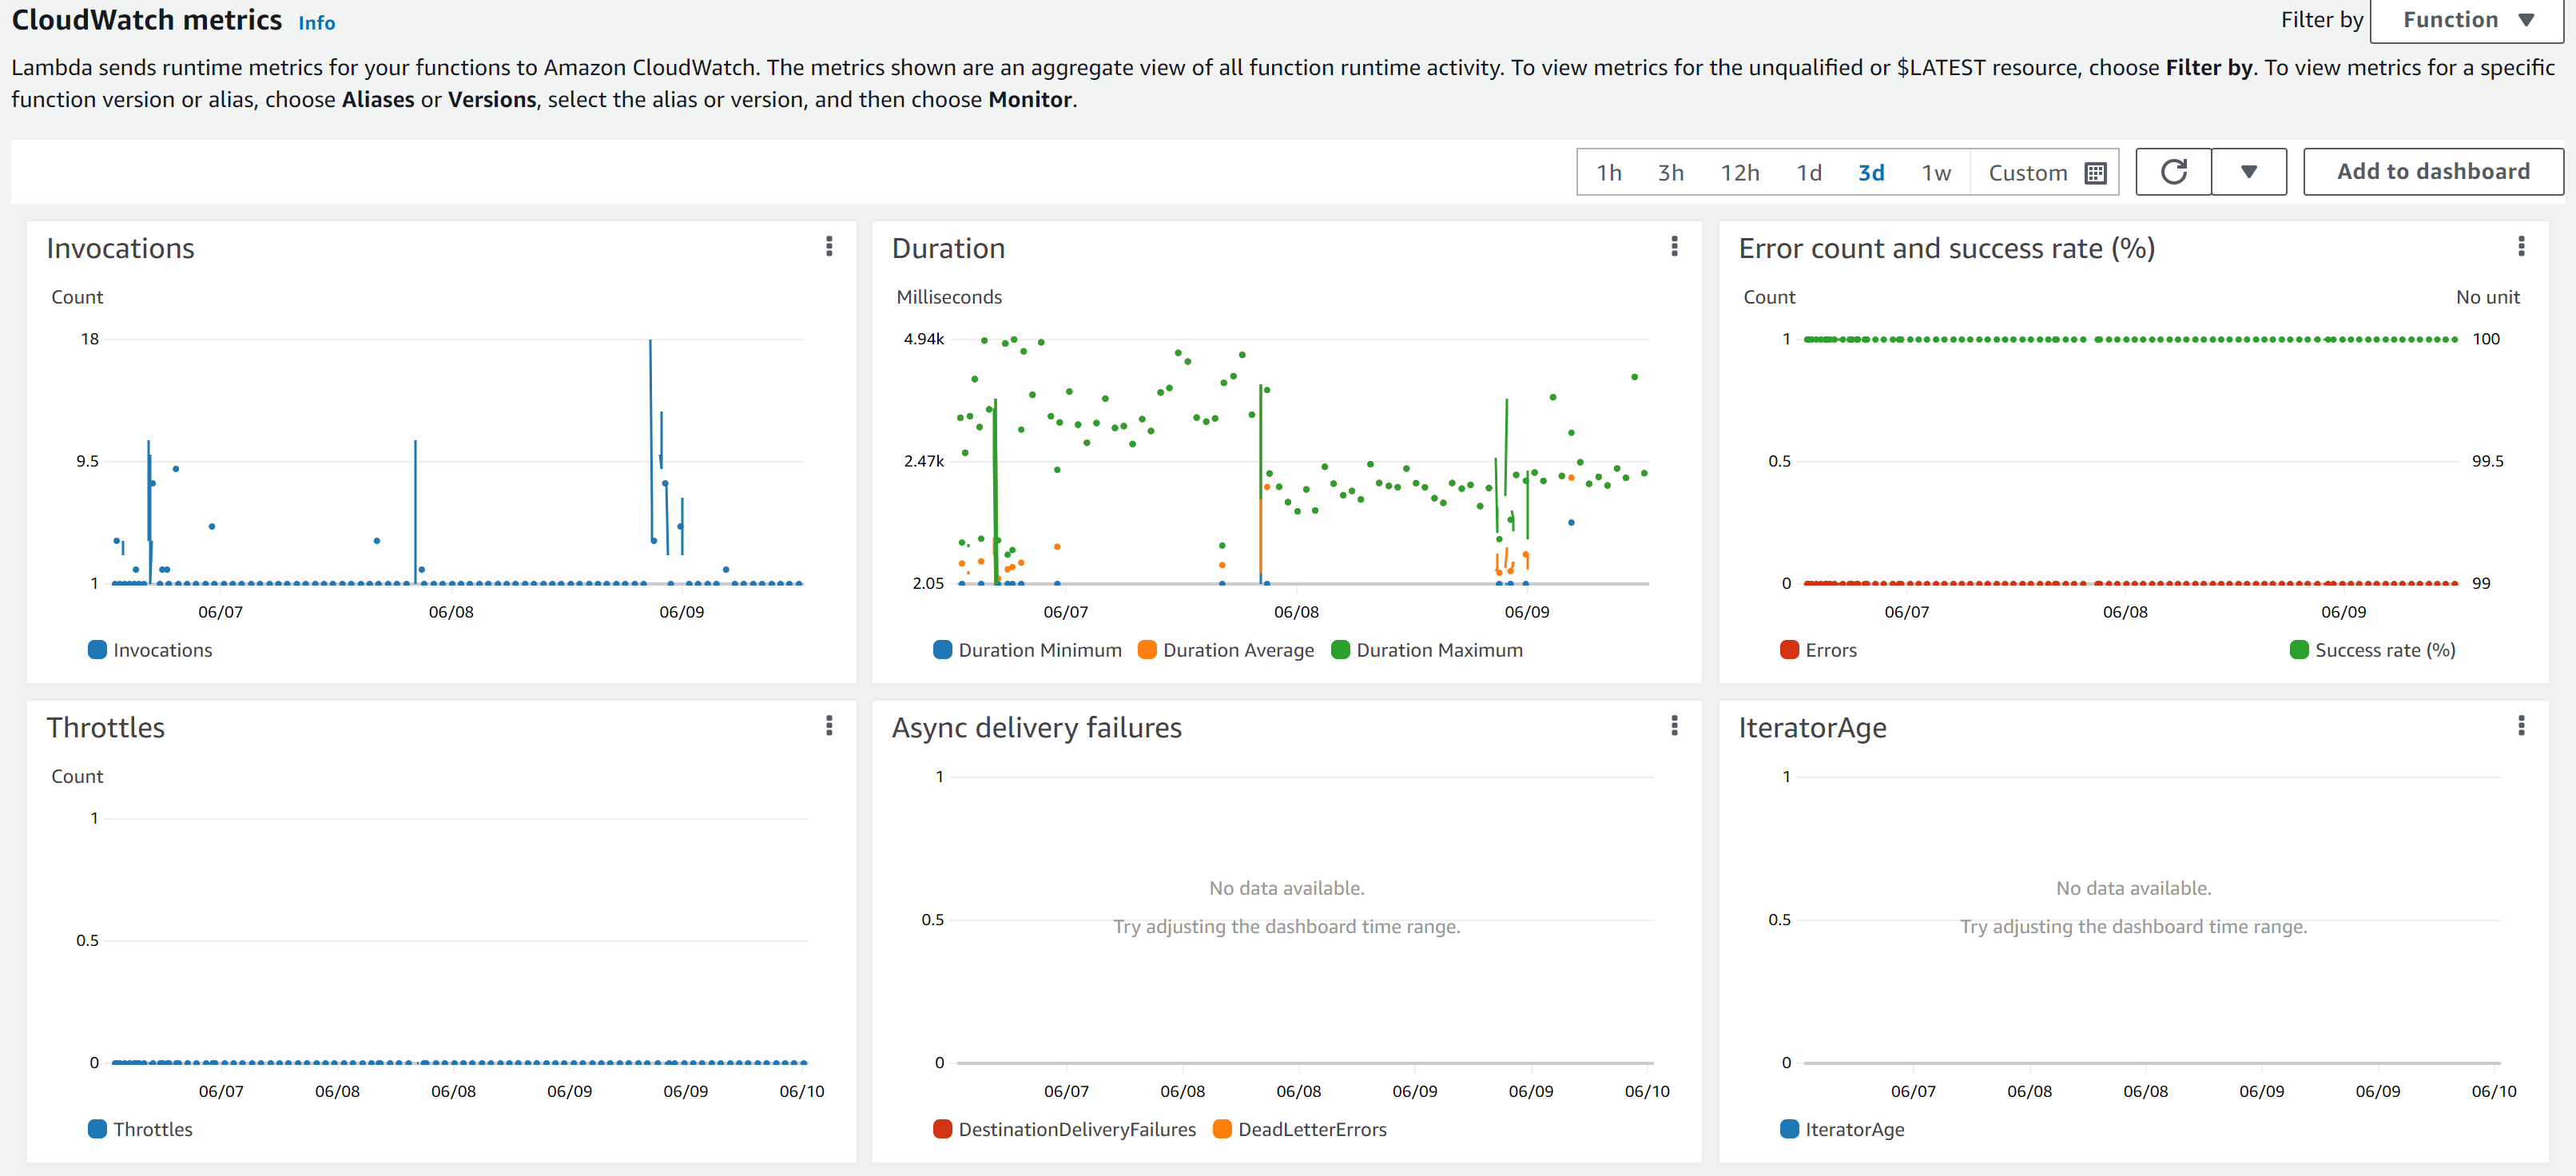2576x1176 pixels.
Task: Click Add to dashboard button
Action: [x=2433, y=172]
